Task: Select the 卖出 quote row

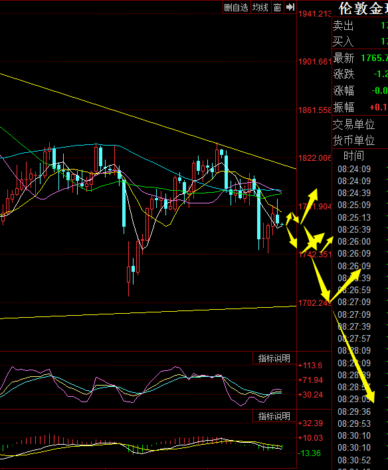Action: [360, 26]
